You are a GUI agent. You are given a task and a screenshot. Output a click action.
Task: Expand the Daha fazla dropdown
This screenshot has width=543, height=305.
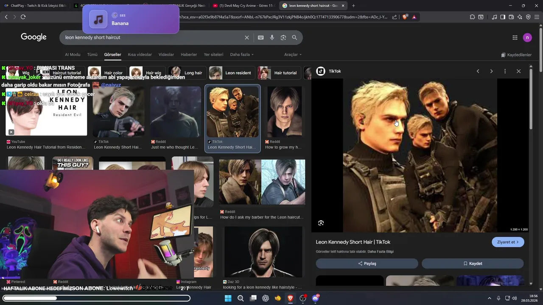pos(242,55)
